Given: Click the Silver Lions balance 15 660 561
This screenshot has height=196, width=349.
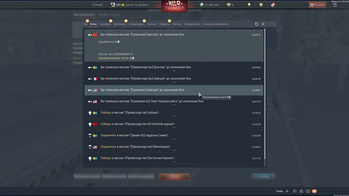Looking at the screenshot, I should pyautogui.click(x=209, y=5).
